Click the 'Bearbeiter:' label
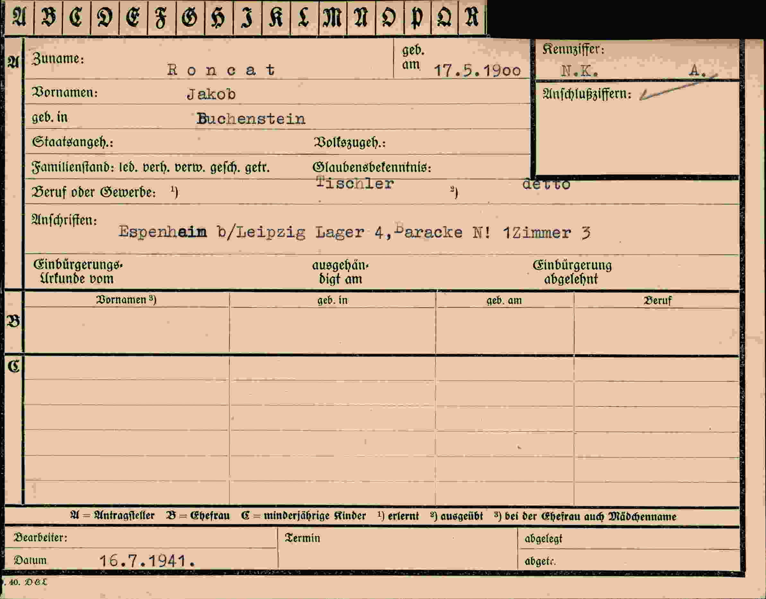 coord(40,537)
